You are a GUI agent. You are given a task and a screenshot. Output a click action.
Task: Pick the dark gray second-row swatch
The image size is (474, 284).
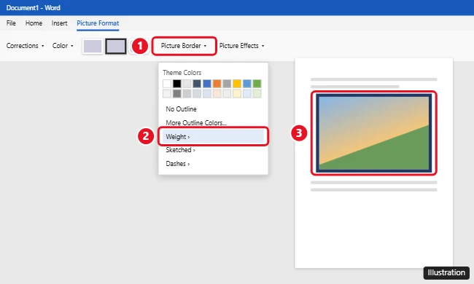[x=177, y=93]
